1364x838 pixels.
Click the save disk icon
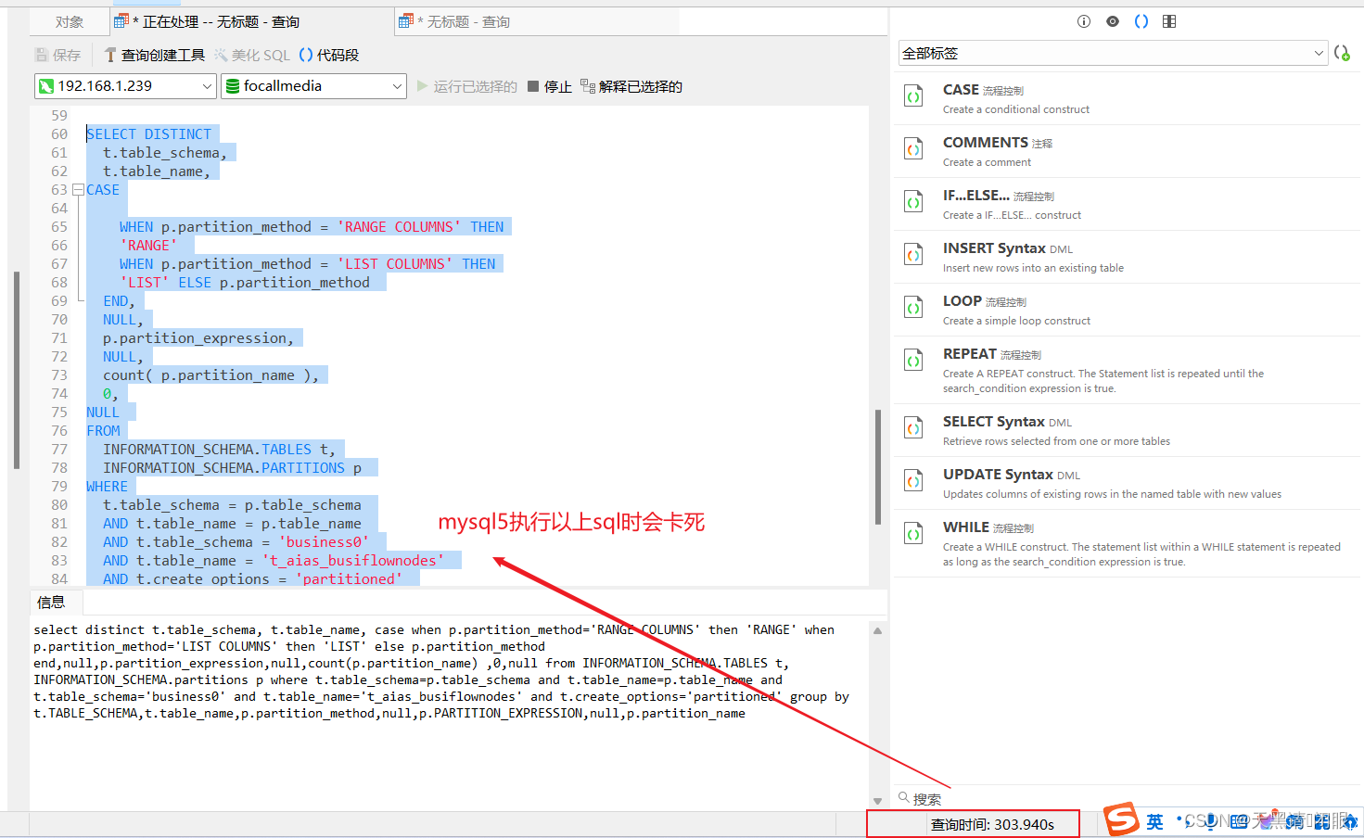point(41,55)
